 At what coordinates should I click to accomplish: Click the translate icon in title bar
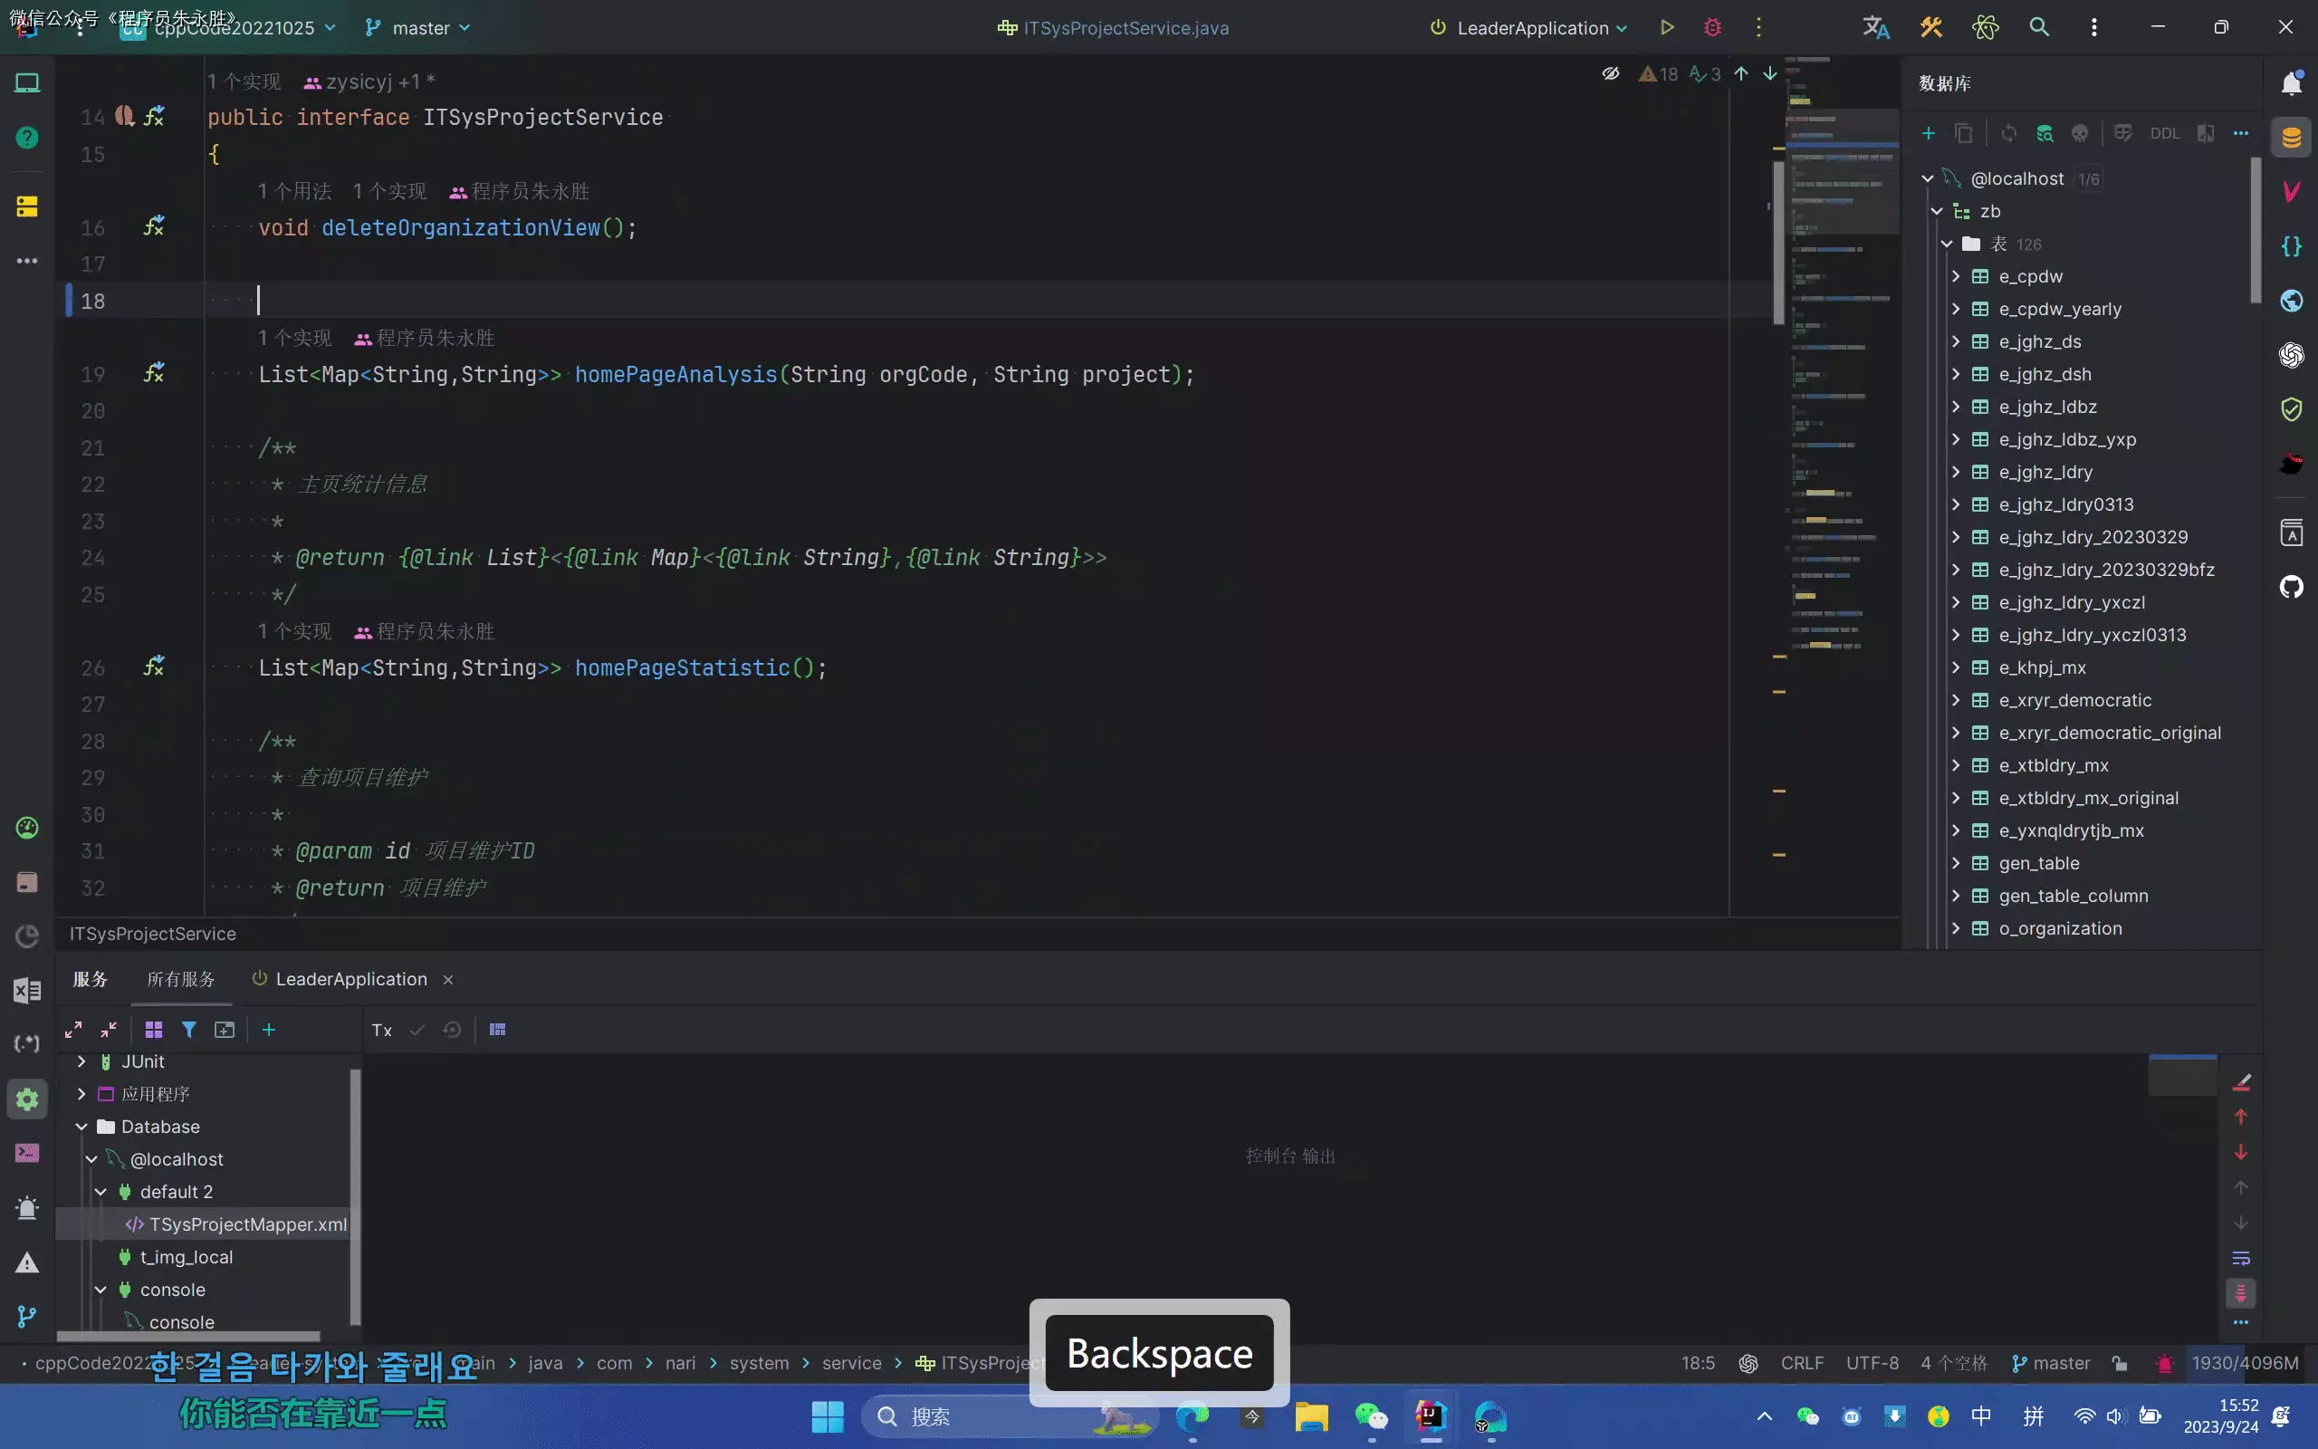(1875, 28)
